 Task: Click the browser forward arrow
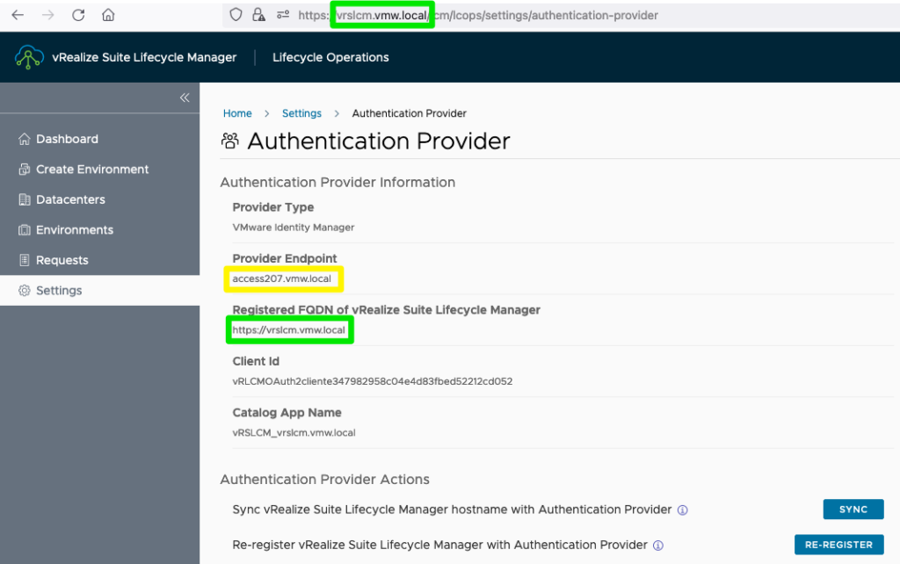pyautogui.click(x=48, y=15)
